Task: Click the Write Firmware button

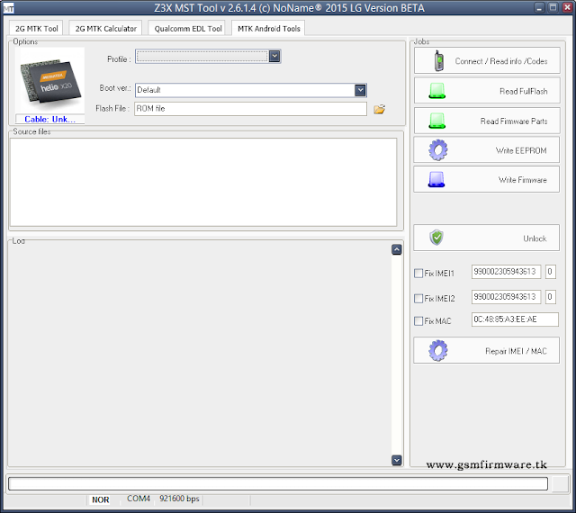Action: (x=486, y=180)
